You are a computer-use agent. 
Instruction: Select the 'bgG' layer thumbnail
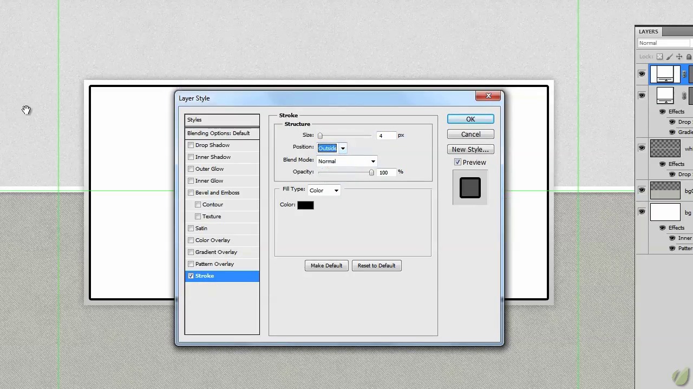click(665, 190)
